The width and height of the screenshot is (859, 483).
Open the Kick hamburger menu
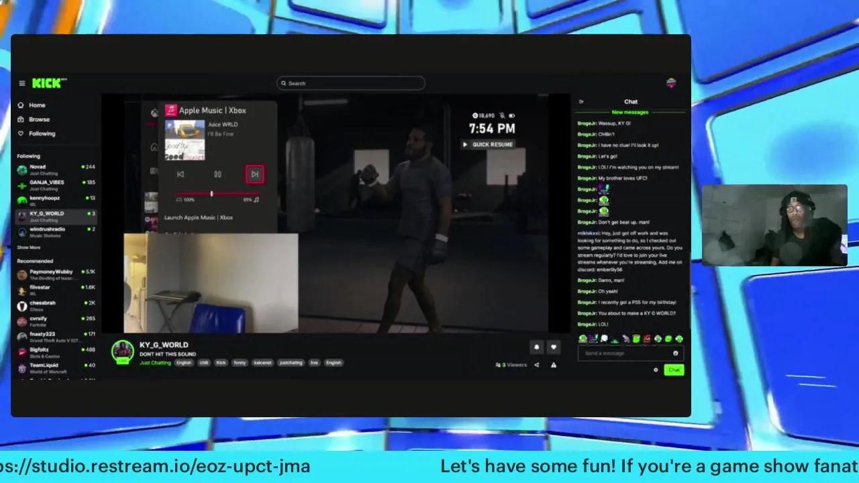22,83
